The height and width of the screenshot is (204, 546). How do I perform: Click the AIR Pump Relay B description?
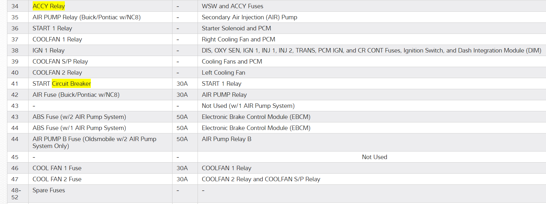click(226, 139)
